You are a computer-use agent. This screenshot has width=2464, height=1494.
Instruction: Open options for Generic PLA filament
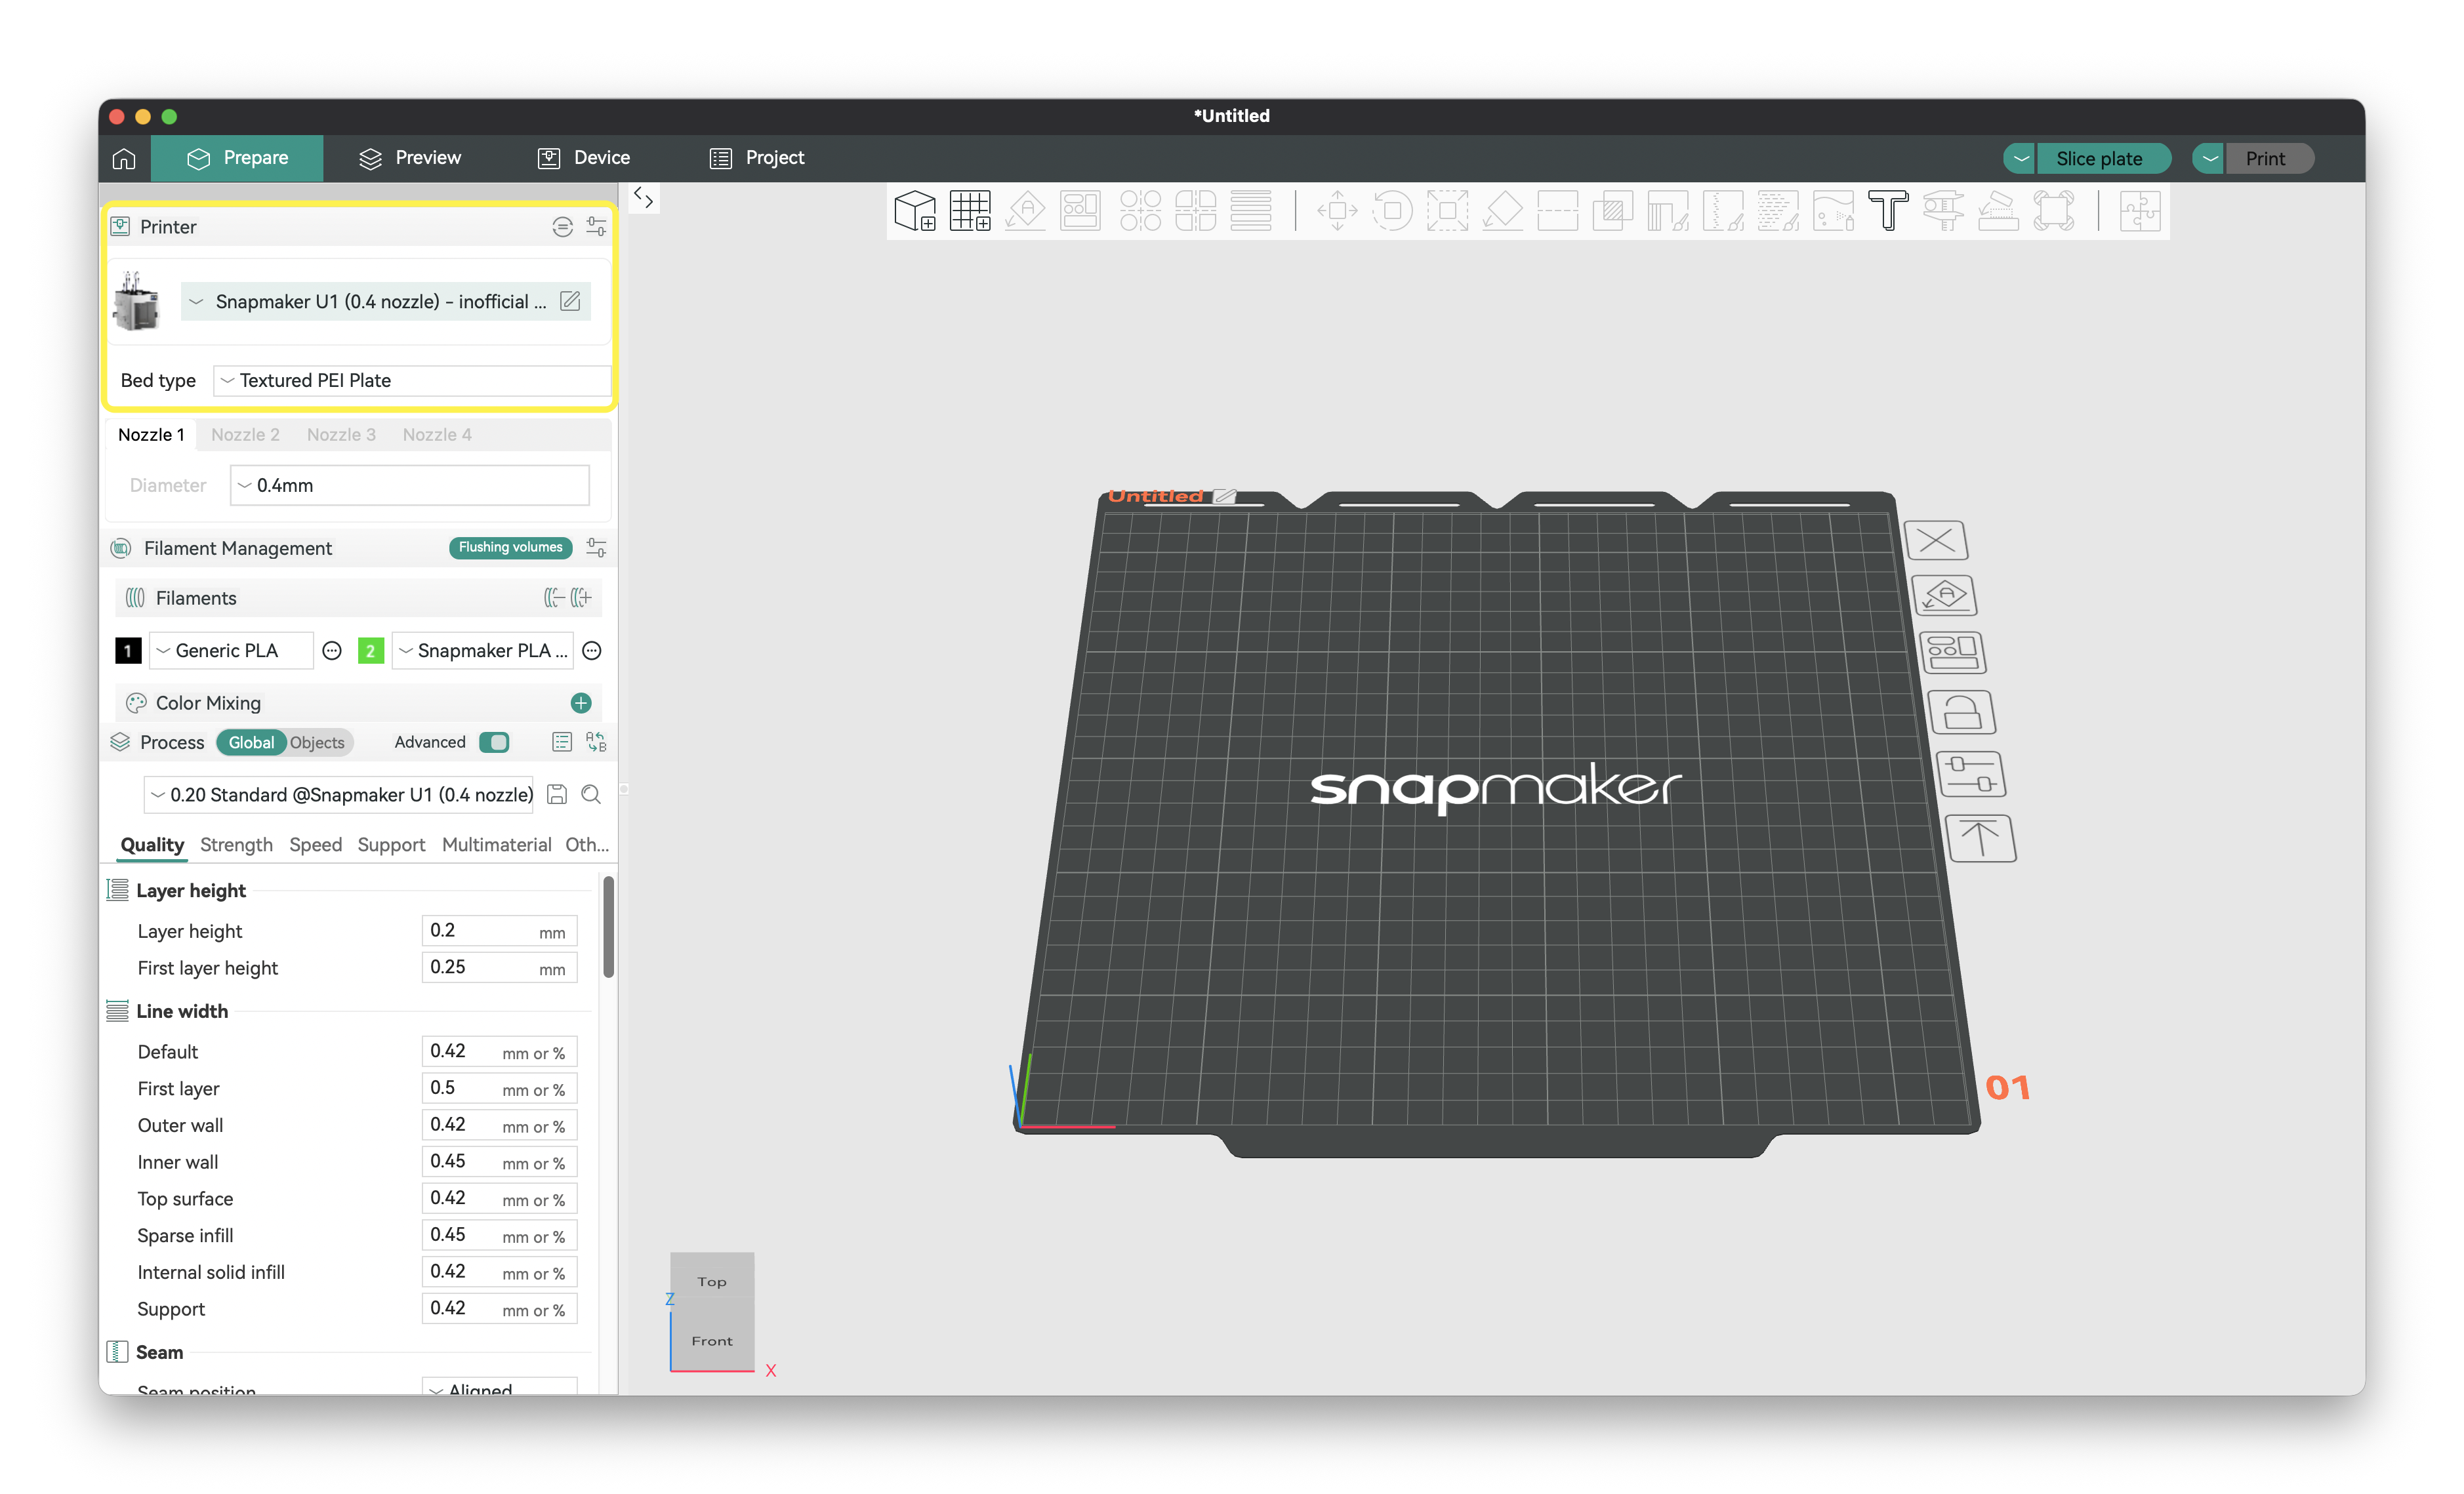click(x=332, y=650)
